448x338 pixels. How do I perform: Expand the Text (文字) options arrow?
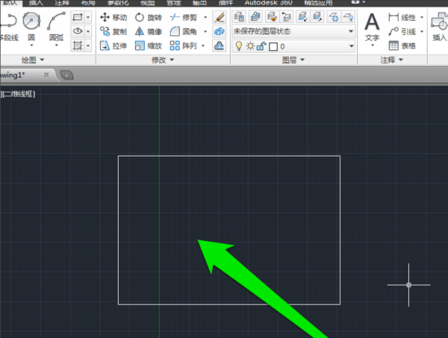click(372, 46)
